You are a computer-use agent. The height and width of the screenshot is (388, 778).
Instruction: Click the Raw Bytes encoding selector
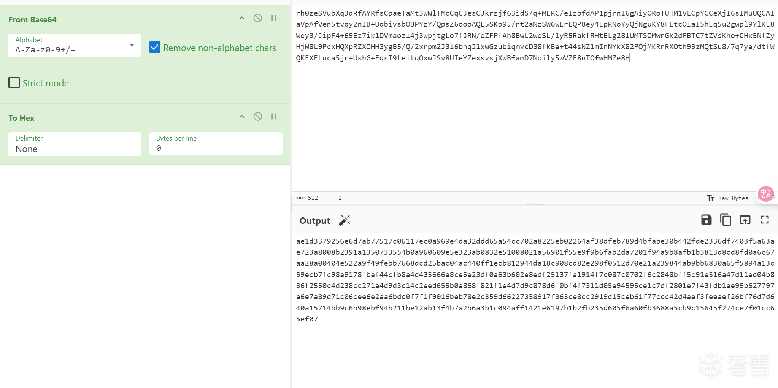[728, 198]
